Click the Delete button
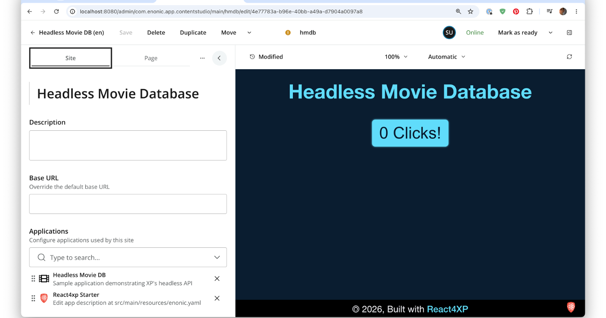Viewport: 606px width, 318px height. (156, 33)
